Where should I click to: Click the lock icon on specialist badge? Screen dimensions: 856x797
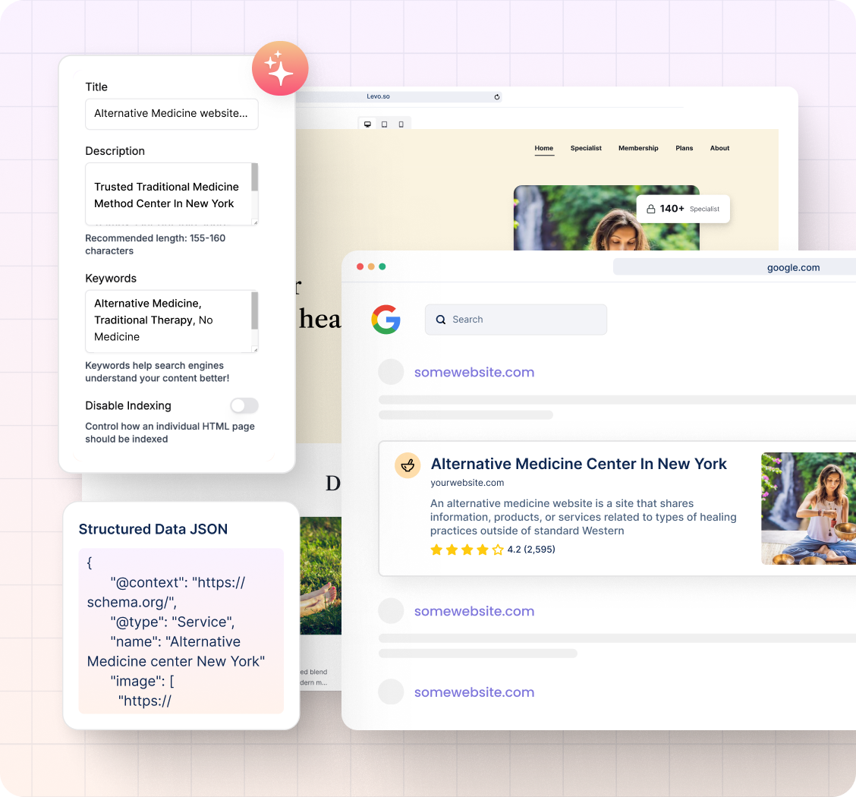650,209
